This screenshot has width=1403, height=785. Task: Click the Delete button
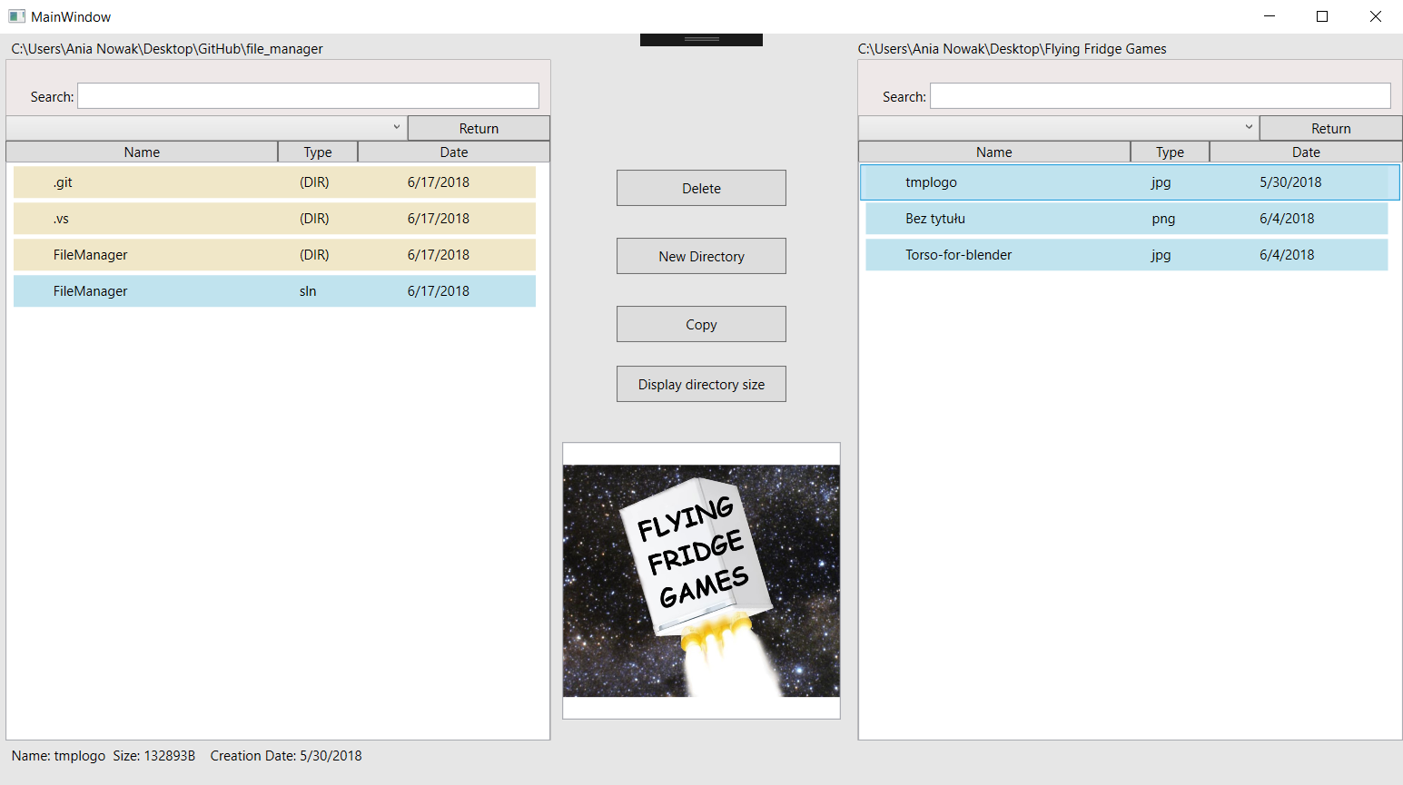pos(701,188)
